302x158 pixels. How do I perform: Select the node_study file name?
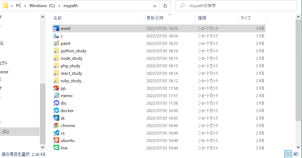71,58
